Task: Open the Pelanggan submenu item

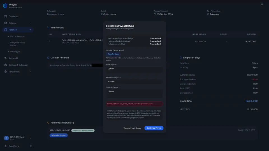Action: pyautogui.click(x=15, y=51)
